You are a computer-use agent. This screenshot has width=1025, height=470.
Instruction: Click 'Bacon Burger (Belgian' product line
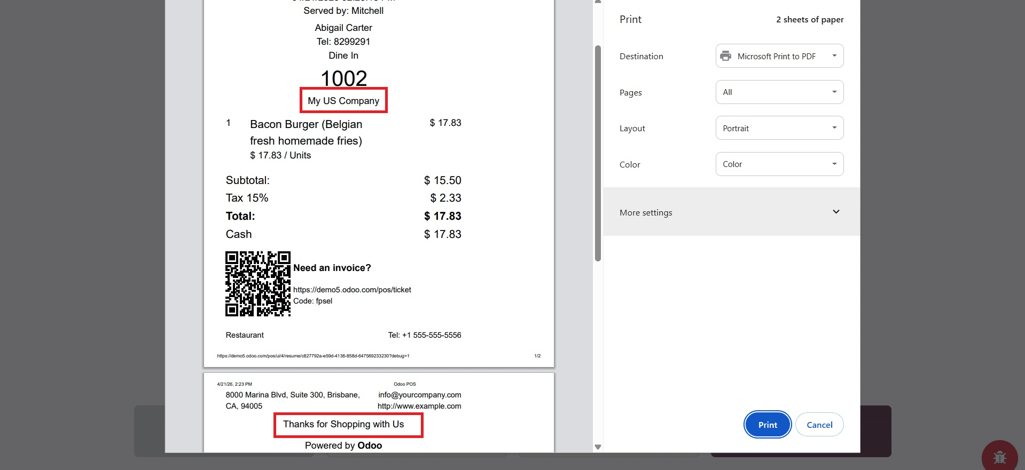pos(306,124)
